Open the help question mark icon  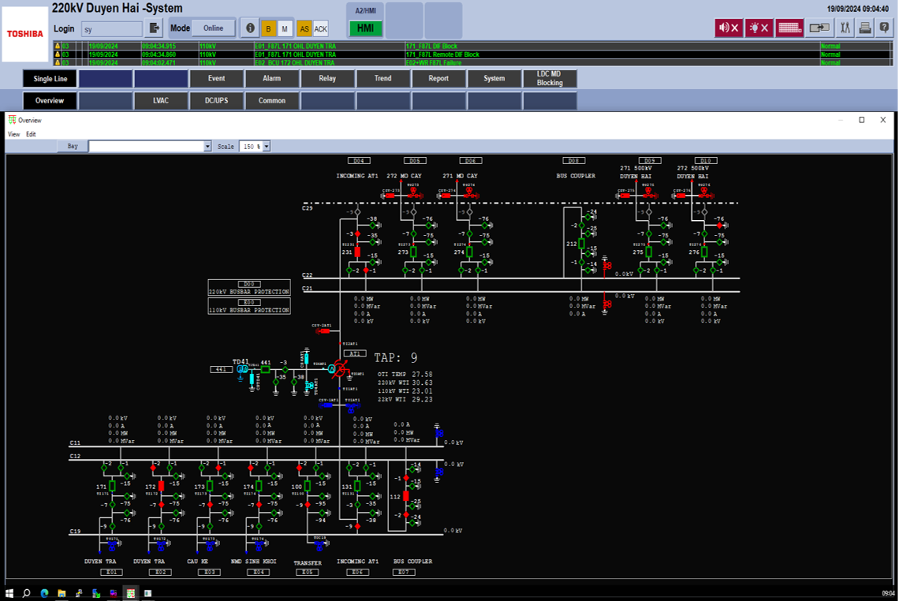point(884,28)
